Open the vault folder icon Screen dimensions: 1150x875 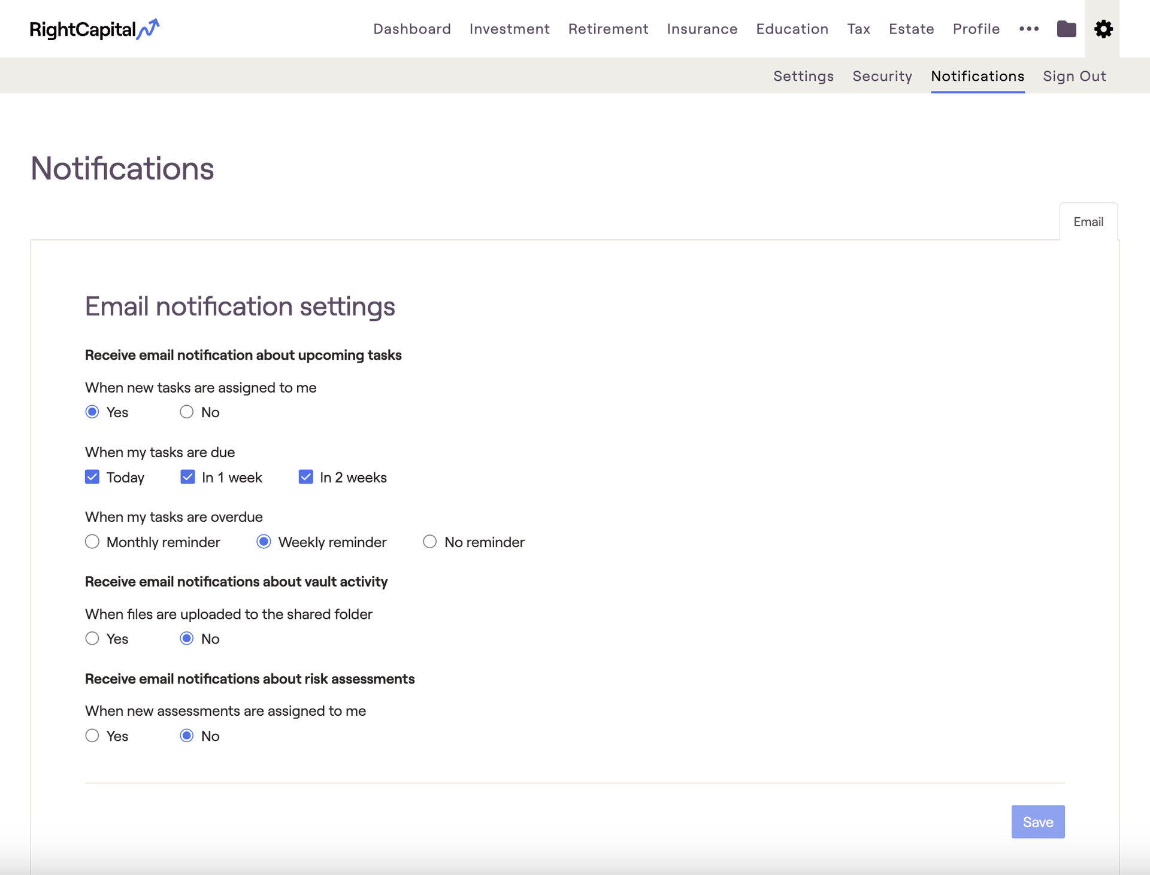pyautogui.click(x=1066, y=29)
